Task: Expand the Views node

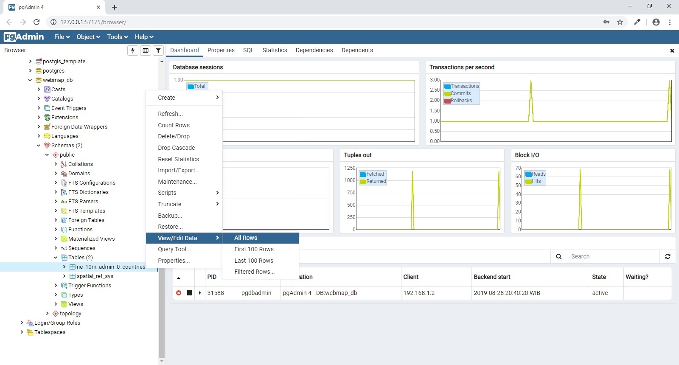Action: (x=56, y=304)
